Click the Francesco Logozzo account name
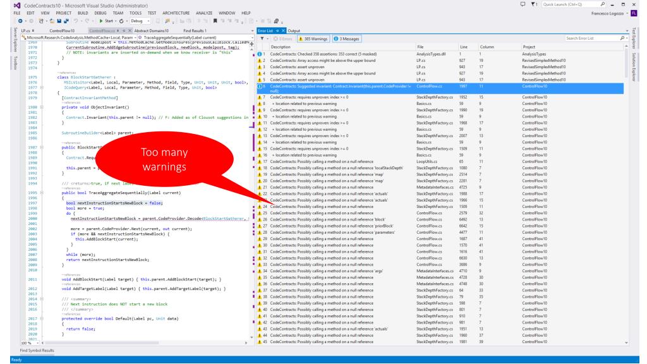 (608, 13)
